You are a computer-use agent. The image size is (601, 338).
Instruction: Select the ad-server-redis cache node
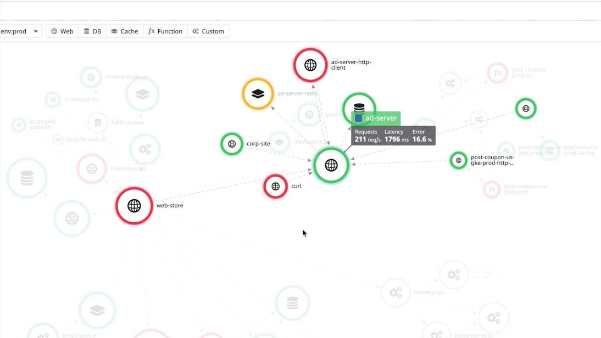tap(258, 94)
